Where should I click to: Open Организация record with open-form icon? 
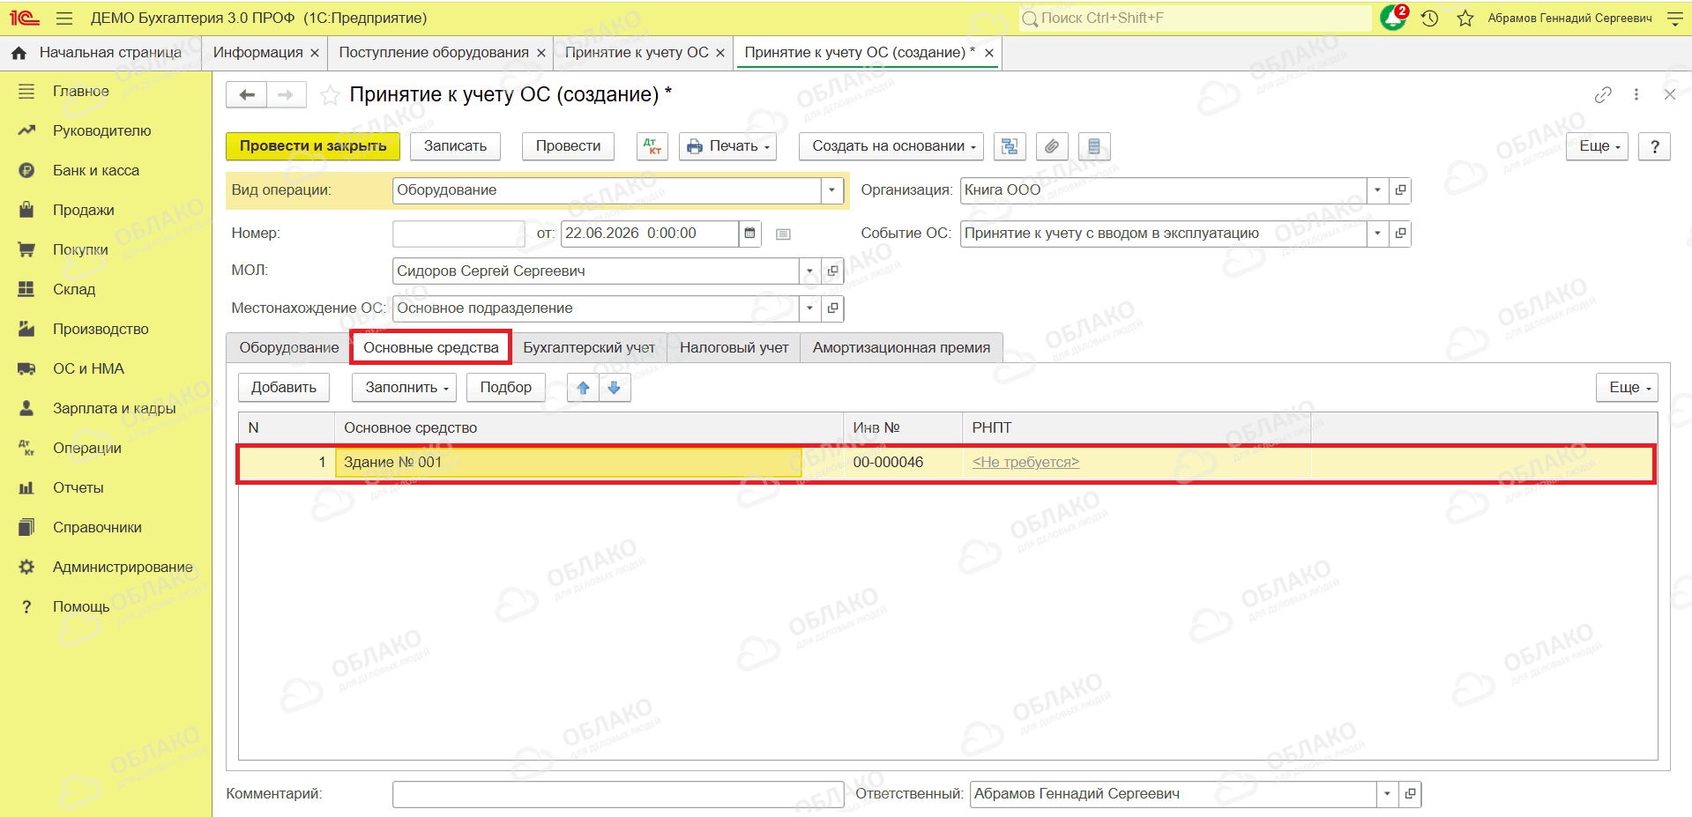point(1400,190)
